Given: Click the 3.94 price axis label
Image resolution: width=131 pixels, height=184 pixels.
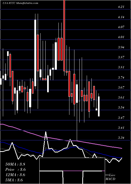Looking at the screenshot, I should click(x=121, y=47).
